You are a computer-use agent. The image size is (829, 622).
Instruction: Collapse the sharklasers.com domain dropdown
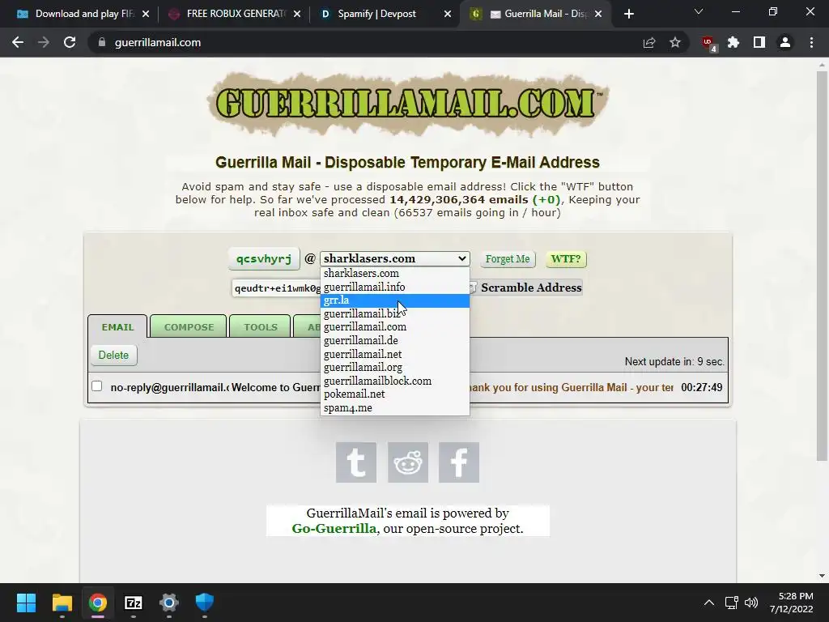point(394,258)
